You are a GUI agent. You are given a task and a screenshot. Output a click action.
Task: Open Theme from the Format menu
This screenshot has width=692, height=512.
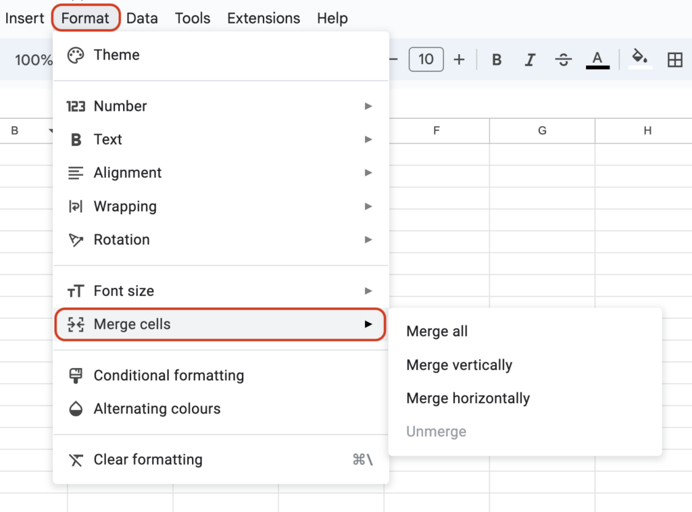pyautogui.click(x=116, y=55)
